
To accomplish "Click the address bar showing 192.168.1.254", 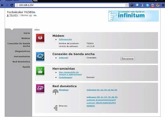I will [x=70, y=5].
